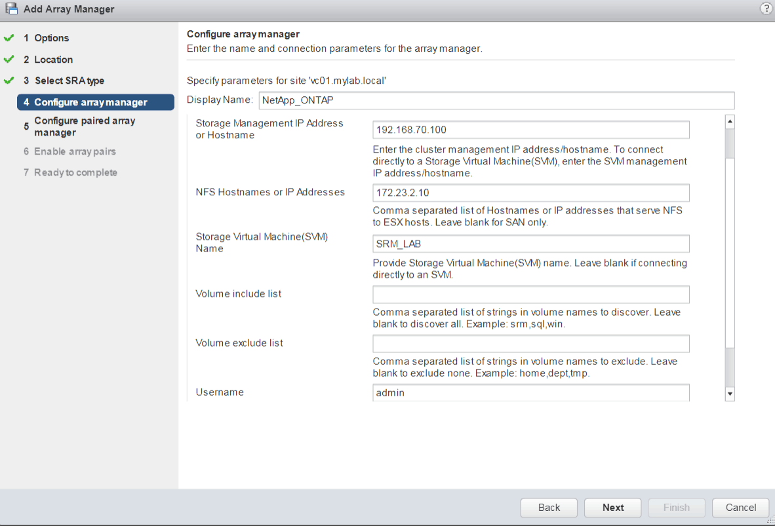Go to step 1 Options
This screenshot has width=775, height=526.
51,38
